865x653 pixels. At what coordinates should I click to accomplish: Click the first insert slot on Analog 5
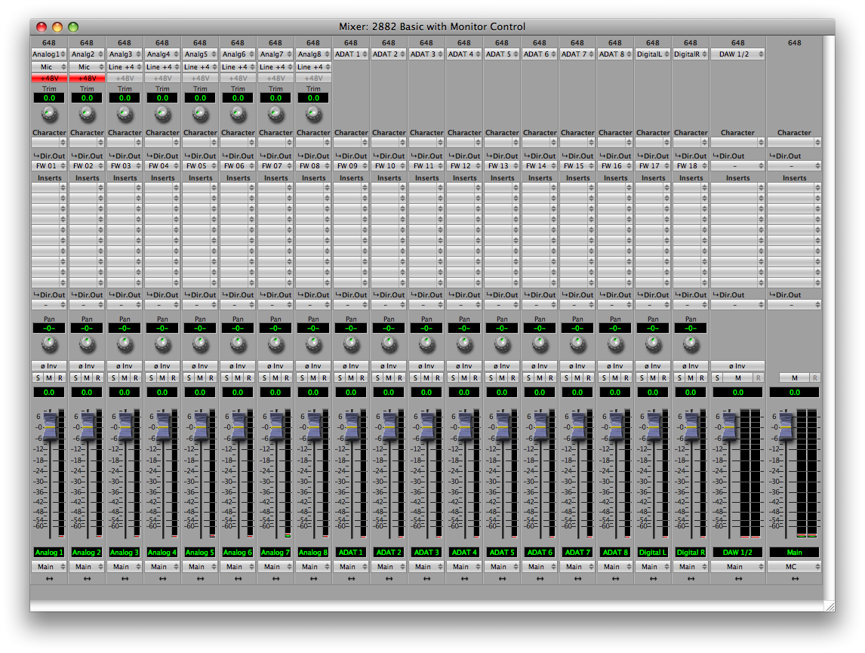coord(200,188)
